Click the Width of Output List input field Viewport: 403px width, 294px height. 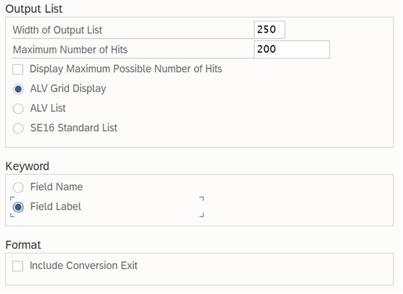270,30
